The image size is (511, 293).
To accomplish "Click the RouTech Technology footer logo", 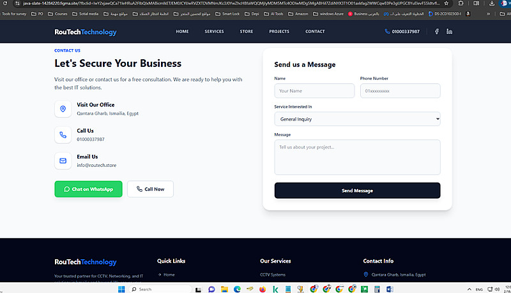I will click(x=86, y=262).
